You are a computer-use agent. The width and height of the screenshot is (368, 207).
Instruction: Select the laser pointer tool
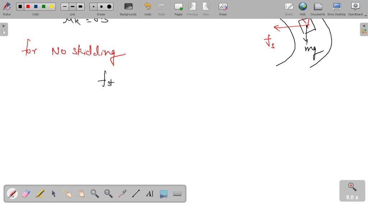(x=122, y=194)
